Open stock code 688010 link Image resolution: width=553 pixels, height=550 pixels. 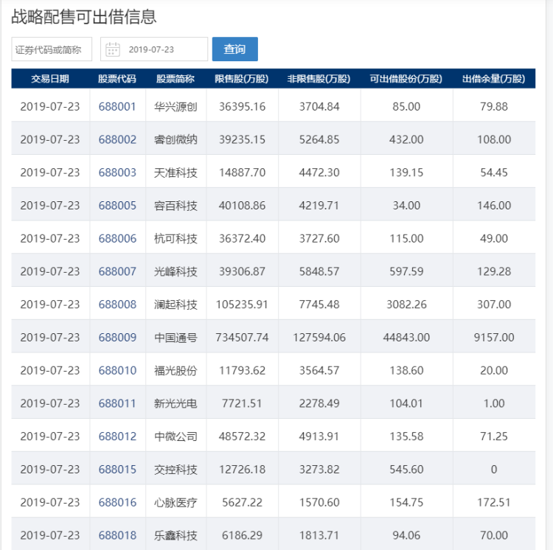tap(117, 371)
